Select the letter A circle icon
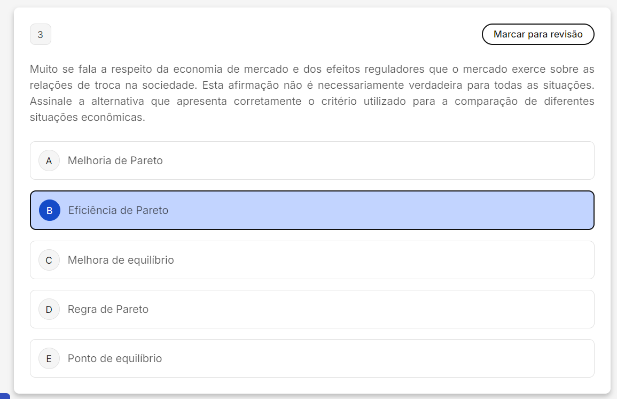 (x=49, y=160)
